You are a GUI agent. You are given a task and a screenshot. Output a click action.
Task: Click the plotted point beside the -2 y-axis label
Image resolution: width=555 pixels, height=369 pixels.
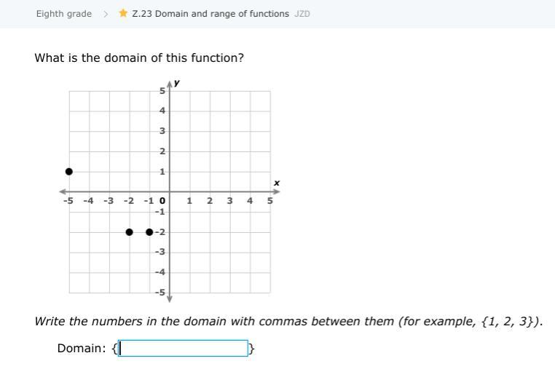click(x=149, y=232)
